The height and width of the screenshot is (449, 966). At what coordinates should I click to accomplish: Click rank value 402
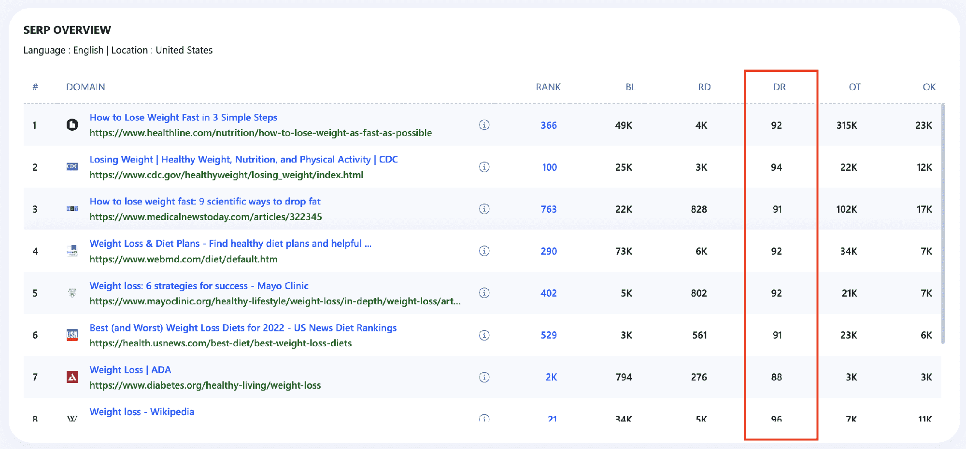[549, 293]
